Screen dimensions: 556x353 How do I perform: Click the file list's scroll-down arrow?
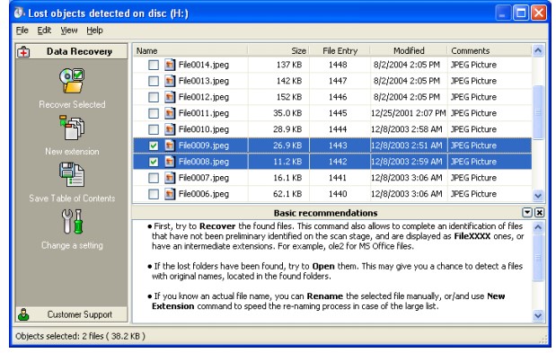point(538,195)
